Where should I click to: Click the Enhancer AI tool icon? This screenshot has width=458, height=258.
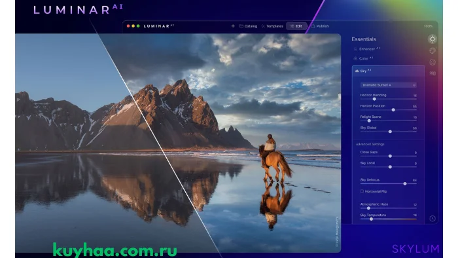pos(355,49)
